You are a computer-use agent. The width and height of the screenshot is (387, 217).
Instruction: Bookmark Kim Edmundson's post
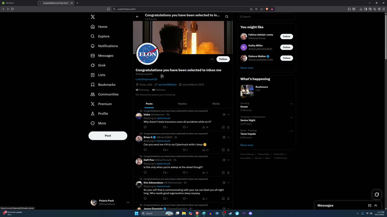pos(223,199)
